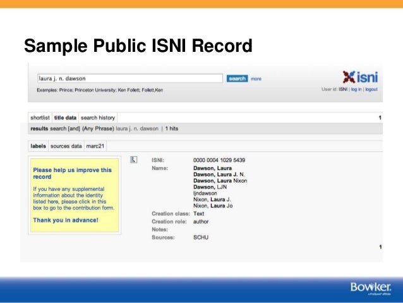Switch to the sources data tab
This screenshot has height=303, width=403.
66,146
